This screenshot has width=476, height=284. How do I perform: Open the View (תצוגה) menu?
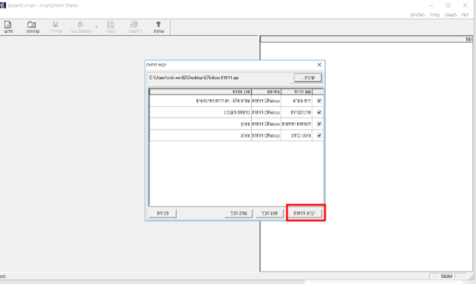(451, 15)
